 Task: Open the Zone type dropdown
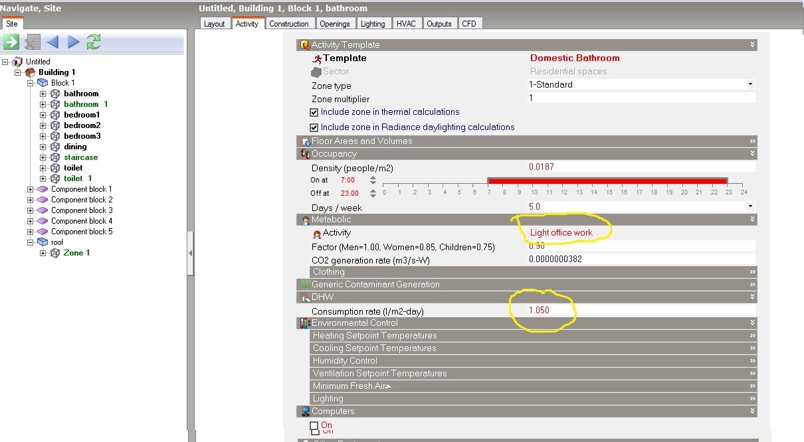coord(750,84)
